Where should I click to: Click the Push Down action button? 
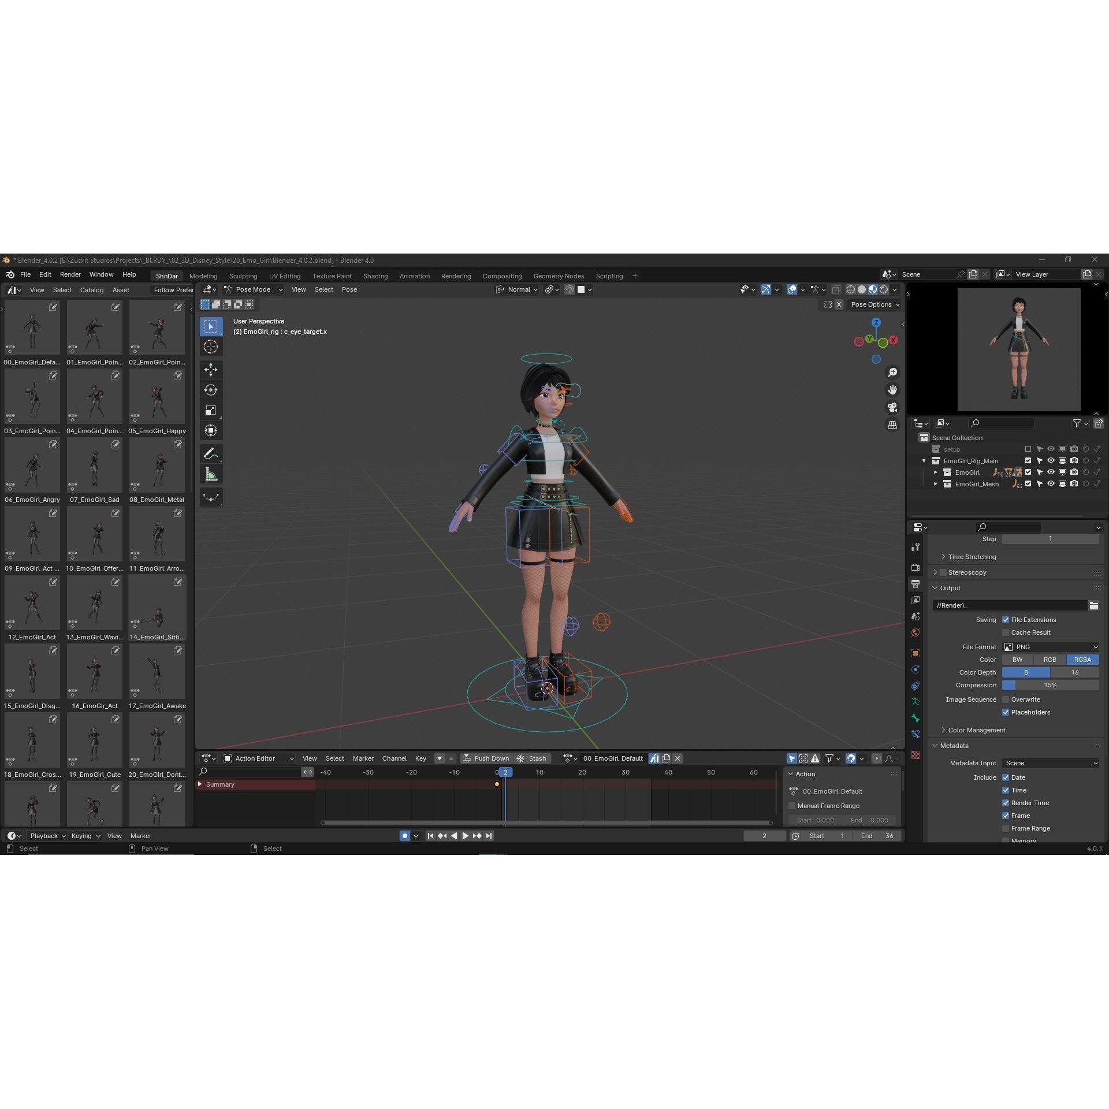point(487,758)
